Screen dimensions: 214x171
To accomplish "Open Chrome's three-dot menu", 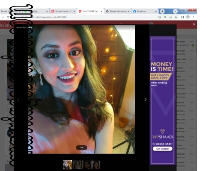I will tap(193, 17).
